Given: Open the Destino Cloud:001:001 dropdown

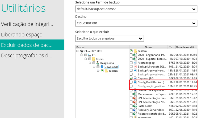Looking at the screenshot, I should pyautogui.click(x=136, y=23).
